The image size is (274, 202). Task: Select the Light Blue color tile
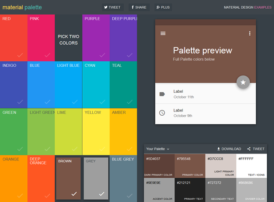pos(68,85)
